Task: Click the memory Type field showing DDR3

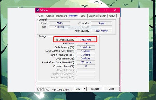Action: tap(60, 23)
